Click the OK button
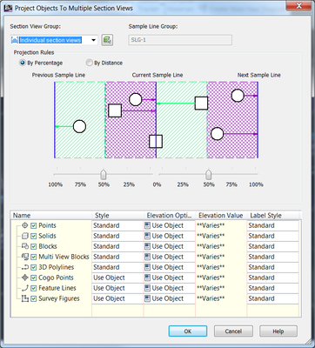Screen dimensions: 315x348 point(188,331)
